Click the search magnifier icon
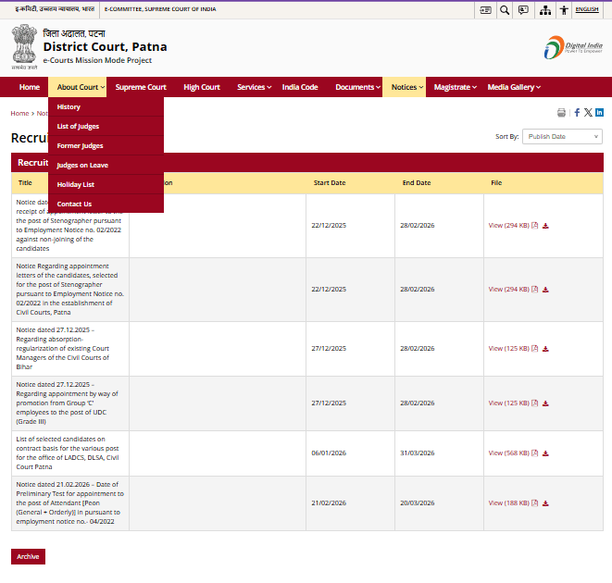The height and width of the screenshot is (583, 612). [x=505, y=9]
